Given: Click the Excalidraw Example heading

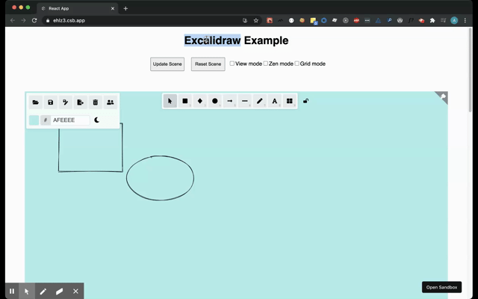Looking at the screenshot, I should click(x=236, y=40).
